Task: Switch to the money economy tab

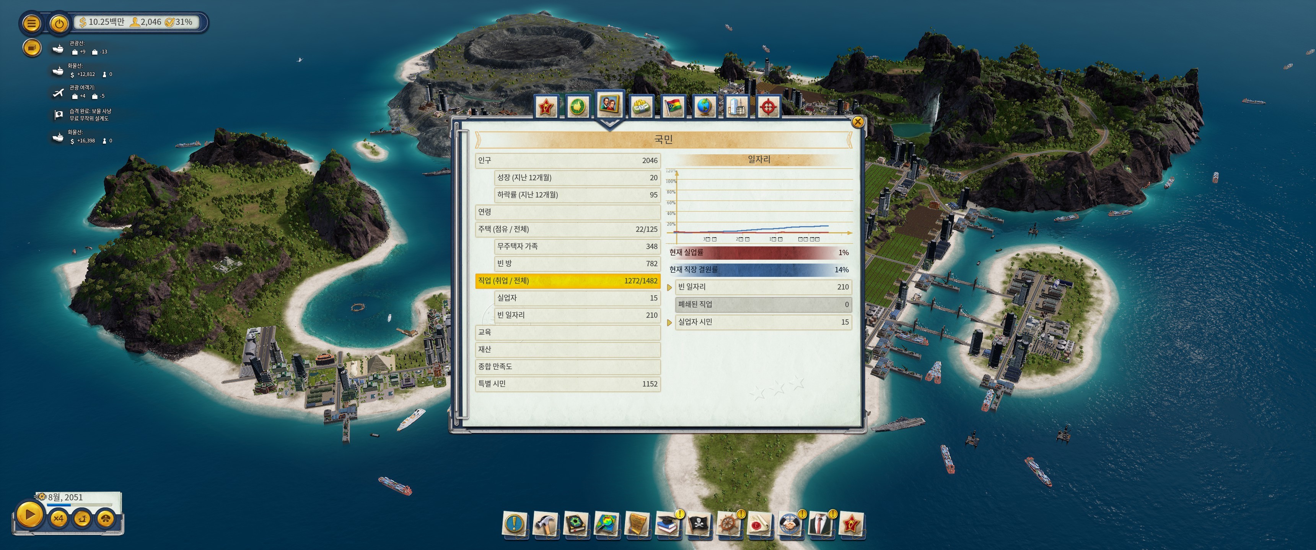Action: 641,107
